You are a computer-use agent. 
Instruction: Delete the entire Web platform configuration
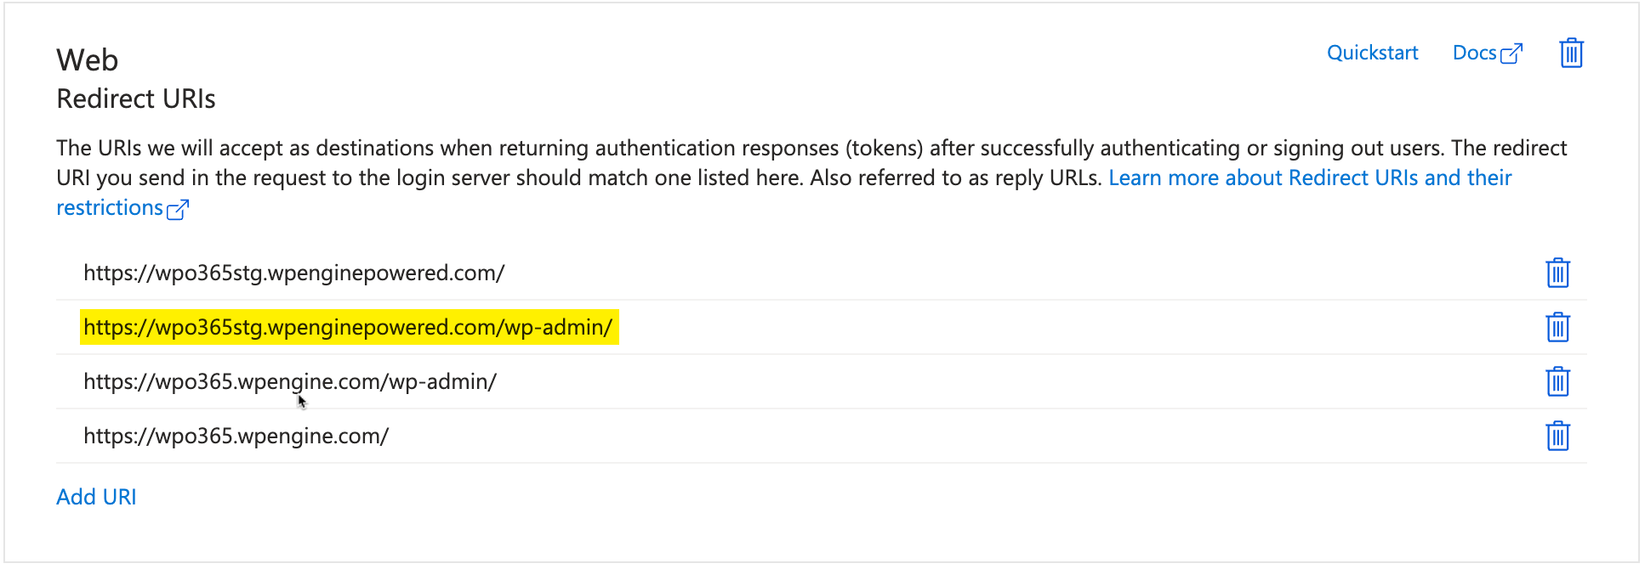1571,53
